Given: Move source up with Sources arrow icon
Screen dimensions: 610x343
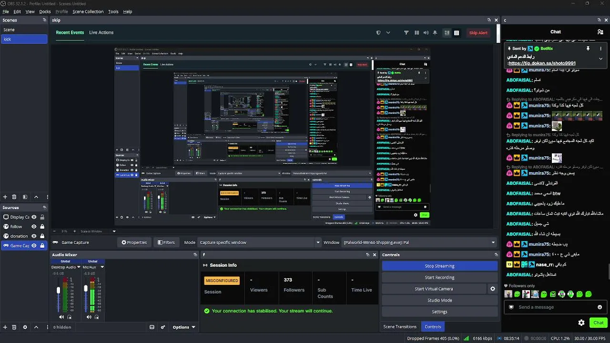Looking at the screenshot, I should pos(36,327).
